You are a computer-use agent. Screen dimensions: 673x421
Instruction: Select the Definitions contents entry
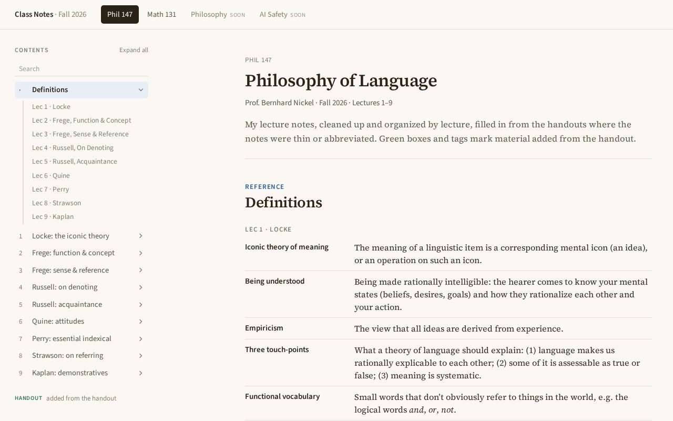tap(81, 90)
